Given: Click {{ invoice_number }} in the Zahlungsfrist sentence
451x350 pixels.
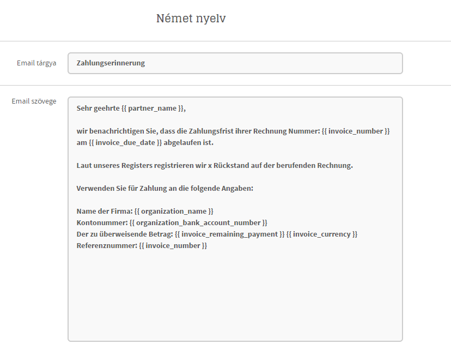Looking at the screenshot, I should coord(356,131).
